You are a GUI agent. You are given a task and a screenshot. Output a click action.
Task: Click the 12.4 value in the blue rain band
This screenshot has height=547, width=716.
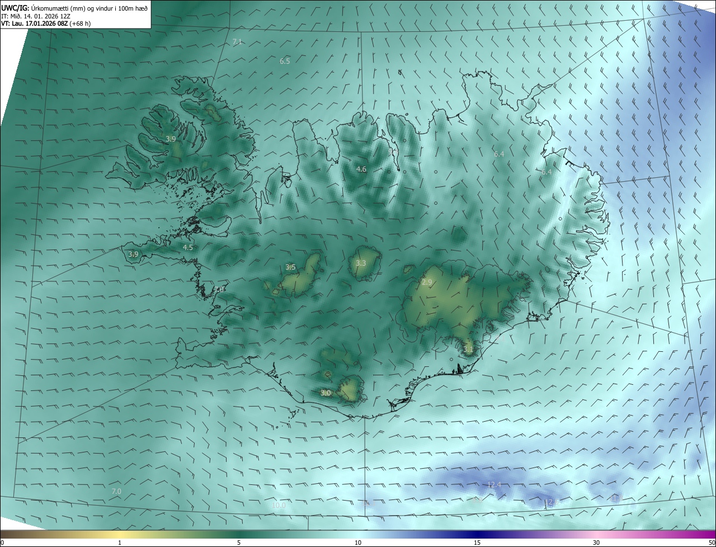pyautogui.click(x=494, y=484)
